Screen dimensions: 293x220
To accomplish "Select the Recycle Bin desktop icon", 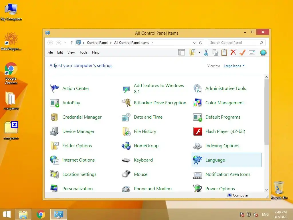I will [279, 190].
